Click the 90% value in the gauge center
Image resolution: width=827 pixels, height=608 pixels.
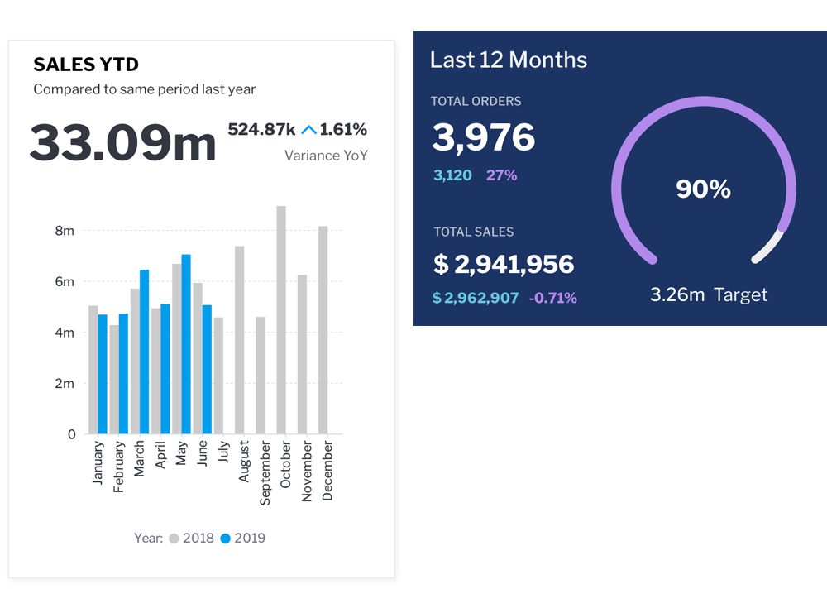(703, 189)
